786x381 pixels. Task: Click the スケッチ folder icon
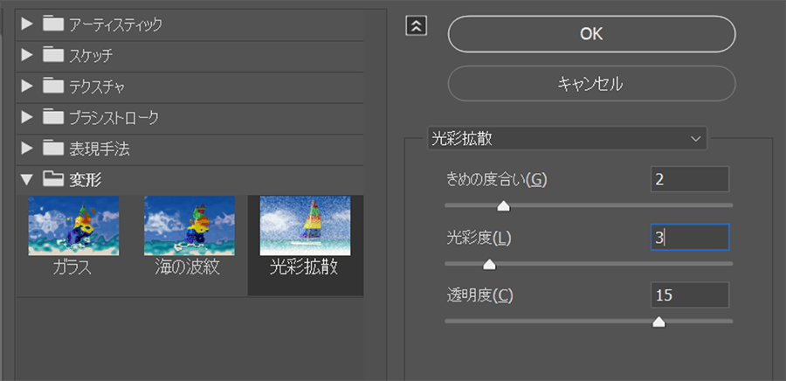(53, 55)
